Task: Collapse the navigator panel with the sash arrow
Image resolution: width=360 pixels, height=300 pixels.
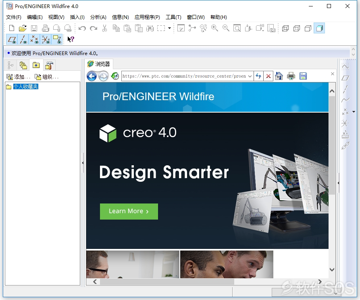Action: tap(83, 163)
